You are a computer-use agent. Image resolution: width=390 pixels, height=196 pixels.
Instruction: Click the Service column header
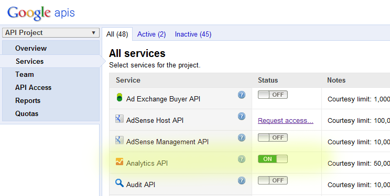[128, 80]
